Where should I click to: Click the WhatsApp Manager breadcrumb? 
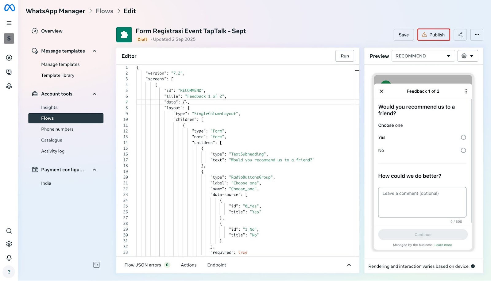point(55,11)
